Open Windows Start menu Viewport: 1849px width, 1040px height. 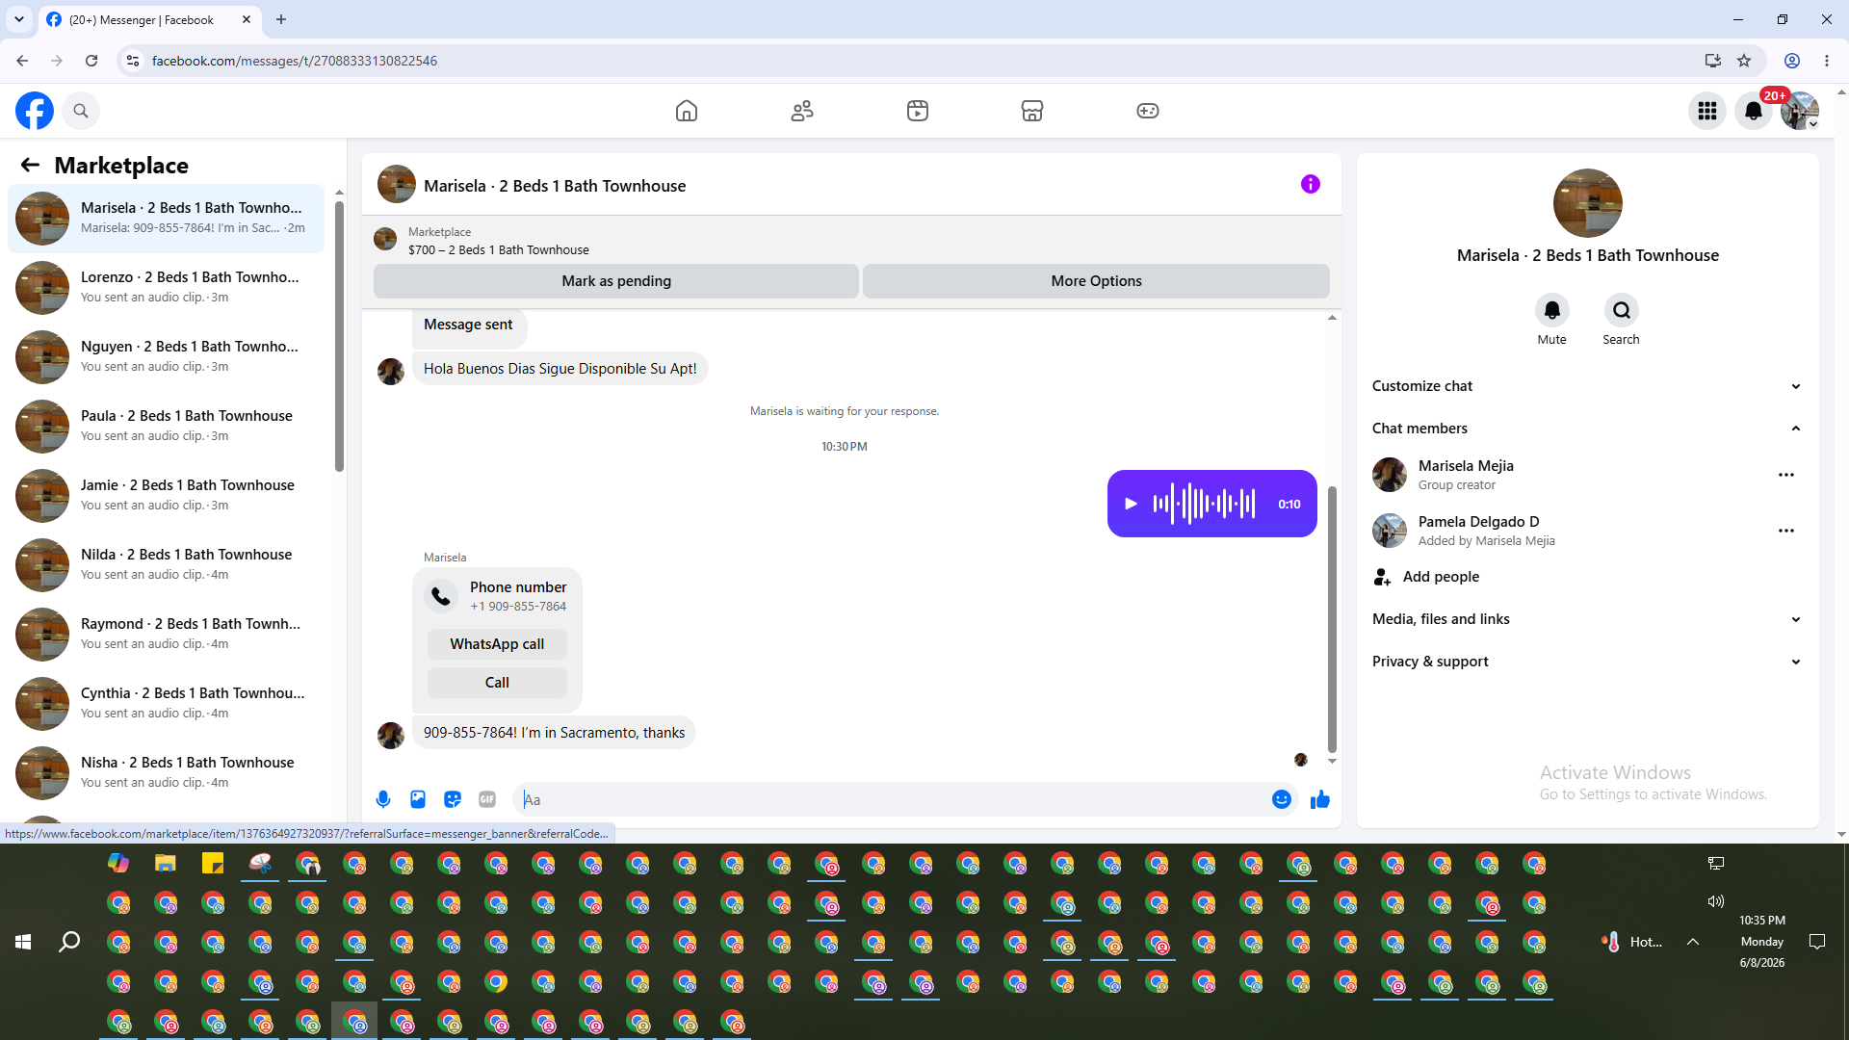point(23,942)
